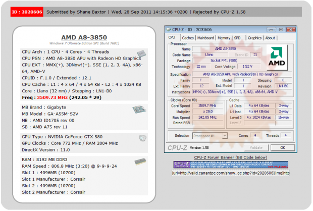Click the Bus Speed value 242.05 MHz
This screenshot has width=313, height=211.
pos(207,118)
